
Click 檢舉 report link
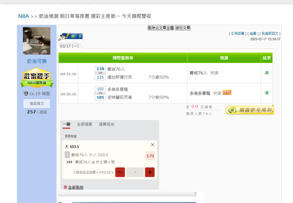(x=253, y=34)
